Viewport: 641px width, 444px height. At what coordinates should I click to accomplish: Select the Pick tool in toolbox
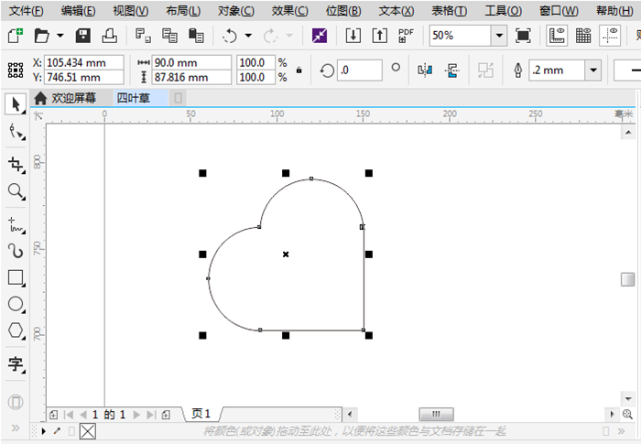click(x=16, y=104)
